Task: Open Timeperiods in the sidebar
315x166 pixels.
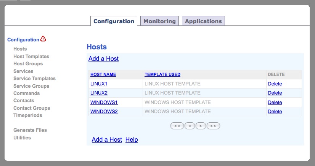Action: (x=28, y=115)
